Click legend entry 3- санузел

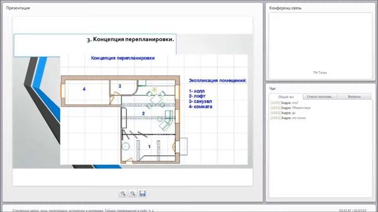[200, 101]
